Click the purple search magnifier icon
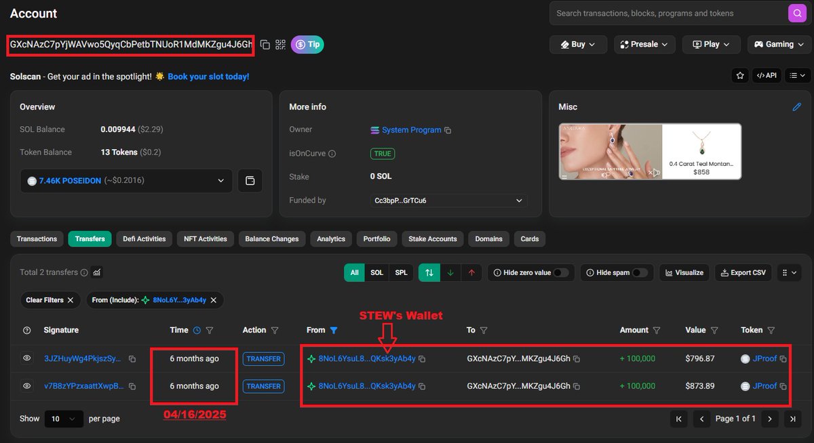Image resolution: width=814 pixels, height=443 pixels. coord(796,14)
